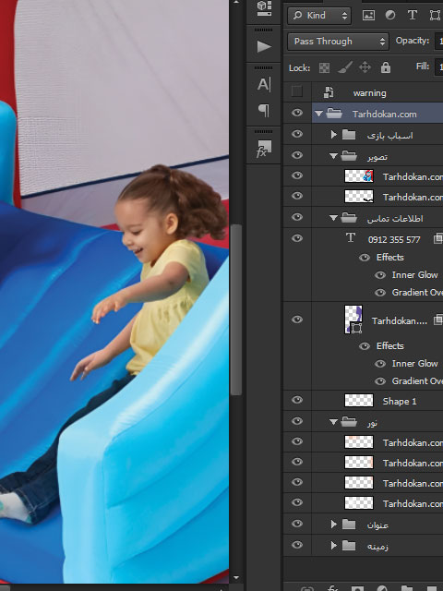Click first layer thumbnail in تصویر group
The image size is (443, 591).
pyautogui.click(x=359, y=175)
